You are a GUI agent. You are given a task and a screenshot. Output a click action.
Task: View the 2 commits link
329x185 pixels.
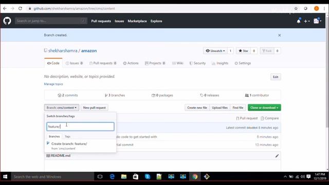(x=68, y=95)
